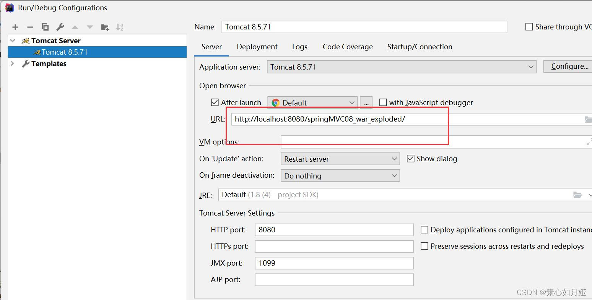Select Tomcat 8.5.71 configuration item
Image resolution: width=592 pixels, height=300 pixels.
click(x=98, y=52)
